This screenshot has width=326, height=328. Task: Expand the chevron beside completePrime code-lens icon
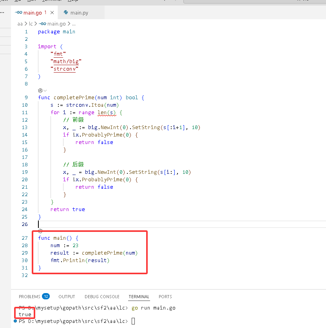tap(45, 91)
